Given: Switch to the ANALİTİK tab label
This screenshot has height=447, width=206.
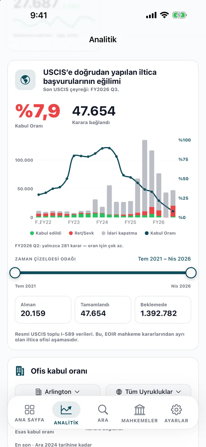Looking at the screenshot, I should pos(66,423).
